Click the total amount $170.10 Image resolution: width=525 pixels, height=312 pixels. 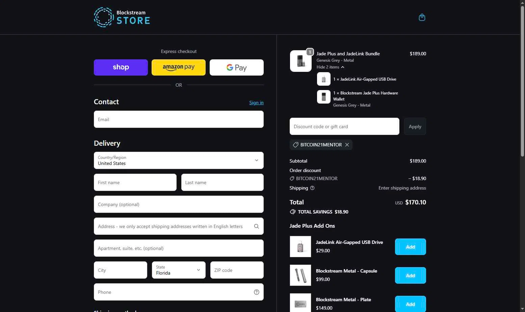coord(416,202)
